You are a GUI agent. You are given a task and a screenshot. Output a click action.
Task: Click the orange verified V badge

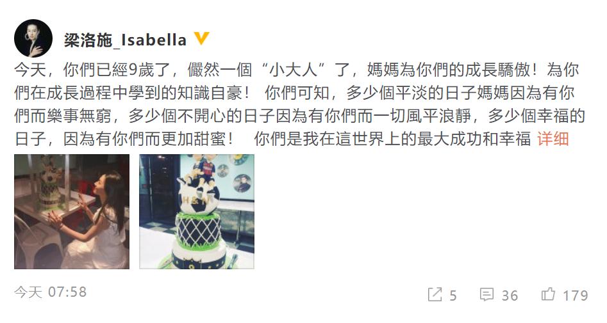(x=201, y=38)
